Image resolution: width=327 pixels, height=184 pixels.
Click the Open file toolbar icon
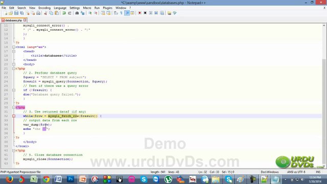pos(11,13)
